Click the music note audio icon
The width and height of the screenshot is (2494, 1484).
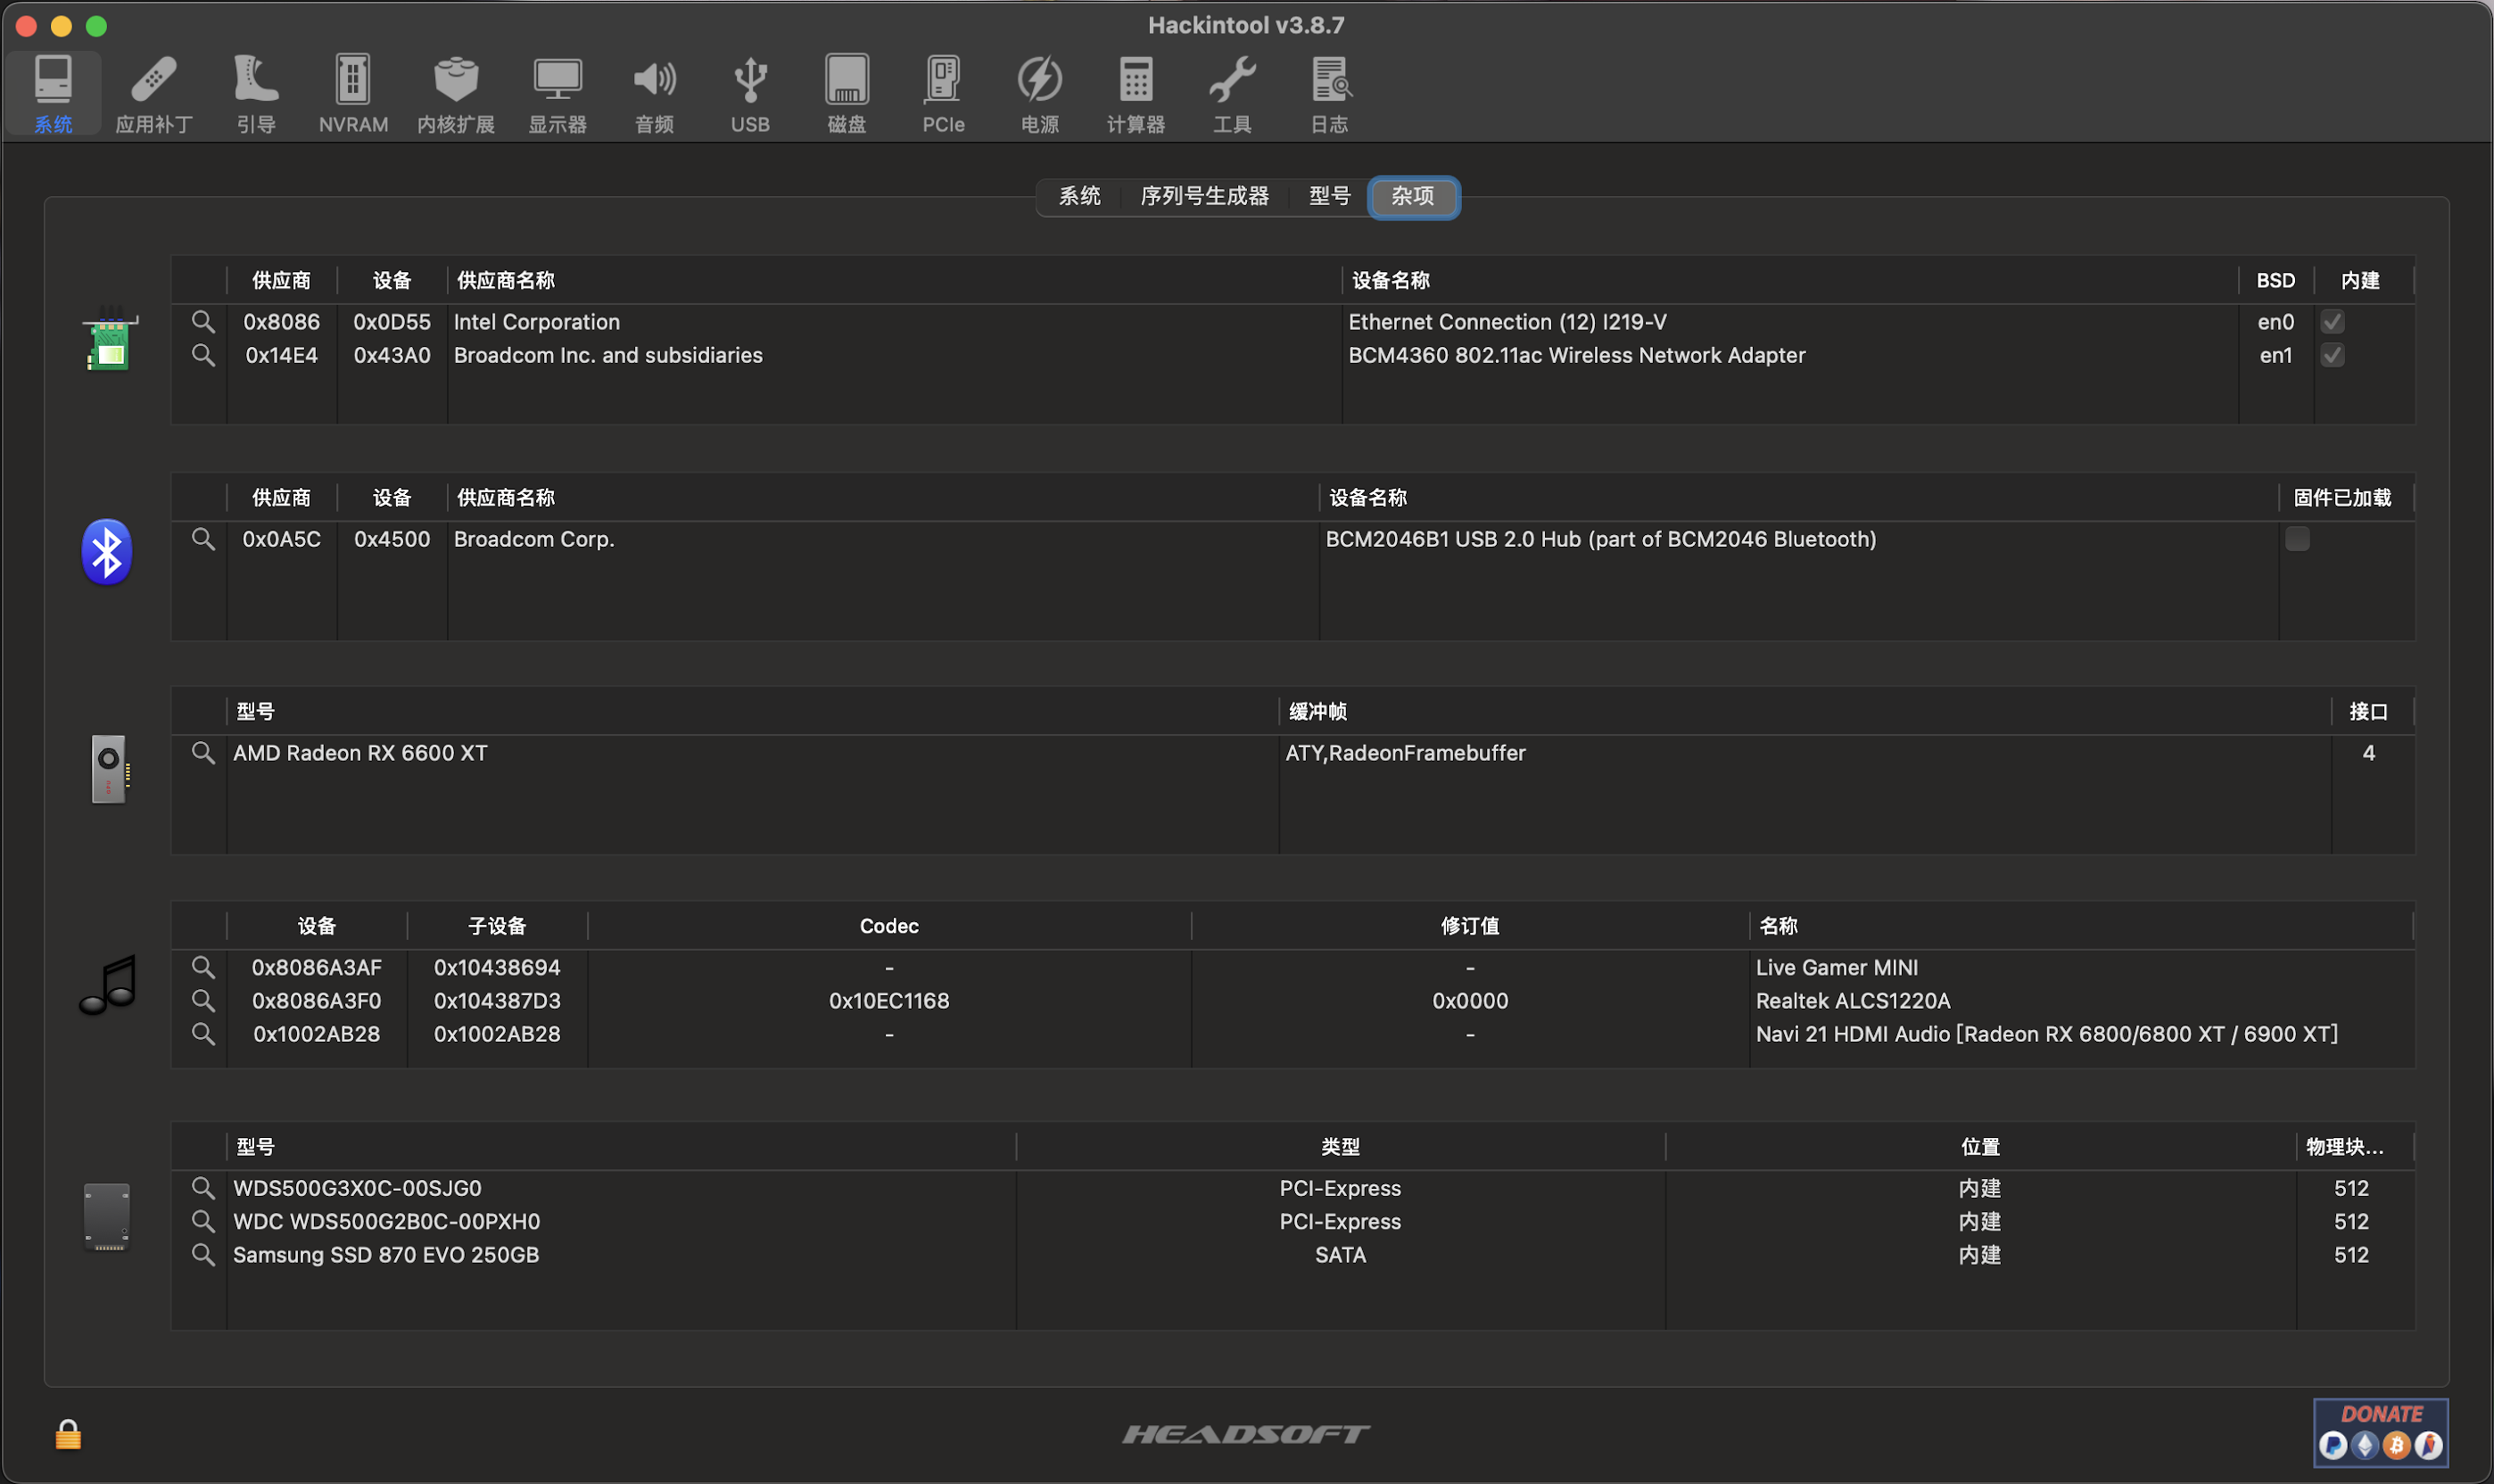(108, 984)
